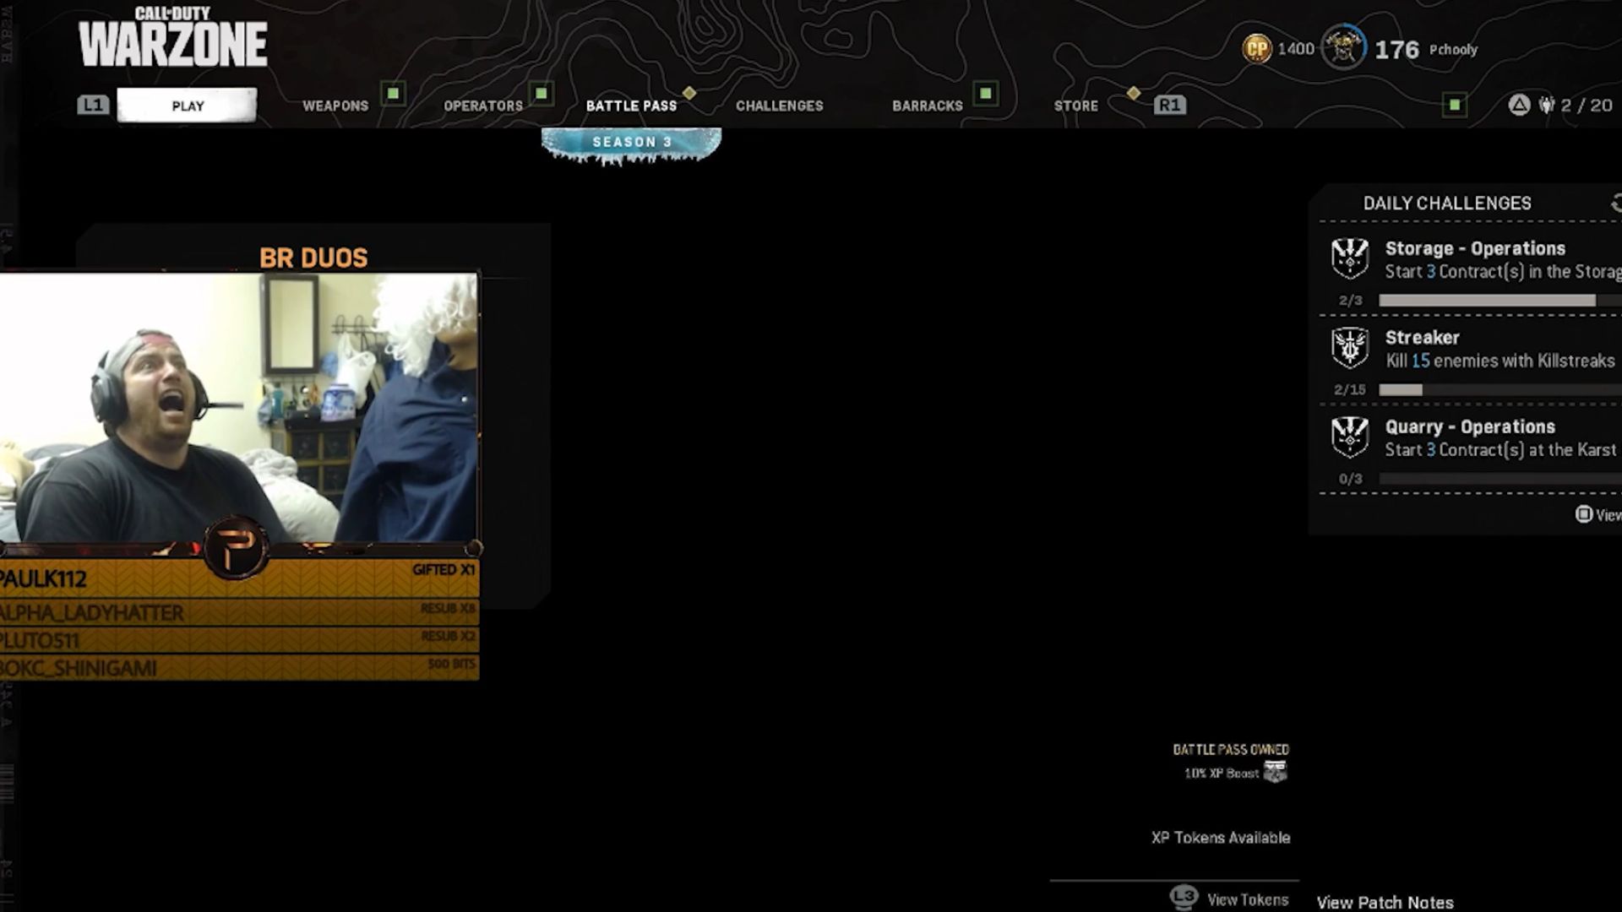Click the Streaker challenge emblem
This screenshot has height=912, width=1622.
click(x=1350, y=348)
